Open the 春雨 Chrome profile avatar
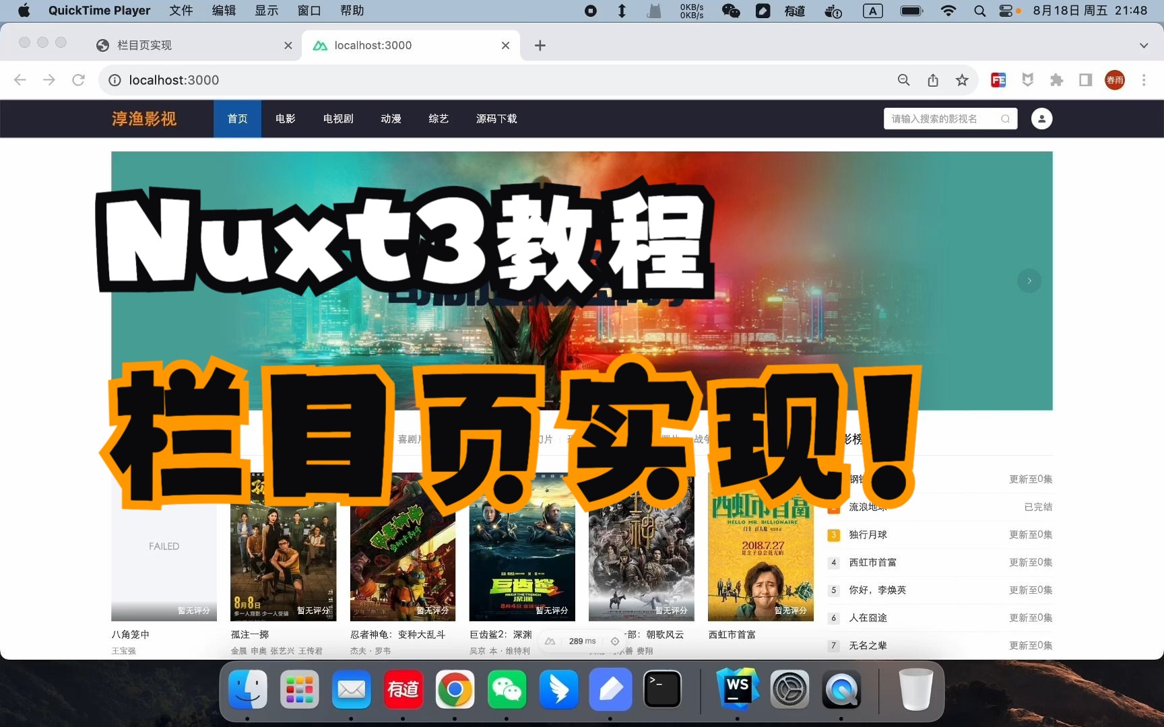The height and width of the screenshot is (727, 1164). (1115, 80)
